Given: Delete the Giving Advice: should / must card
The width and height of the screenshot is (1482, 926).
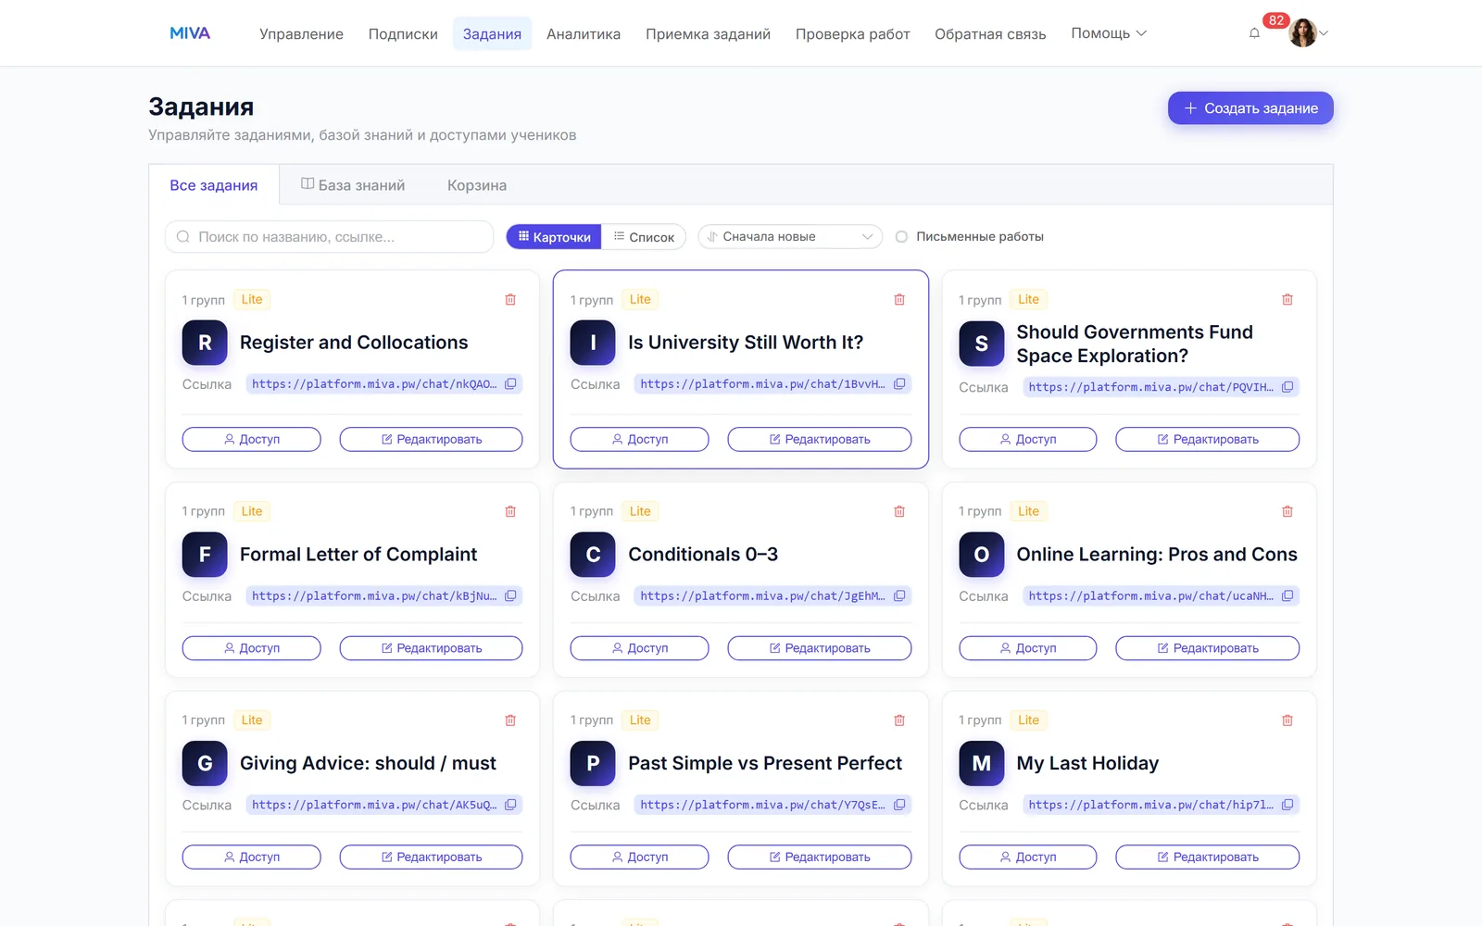Looking at the screenshot, I should point(510,720).
